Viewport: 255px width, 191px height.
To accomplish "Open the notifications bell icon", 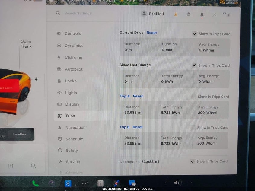I will pyautogui.click(x=202, y=15).
